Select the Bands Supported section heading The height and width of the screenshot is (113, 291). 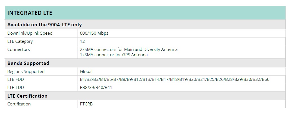point(28,63)
